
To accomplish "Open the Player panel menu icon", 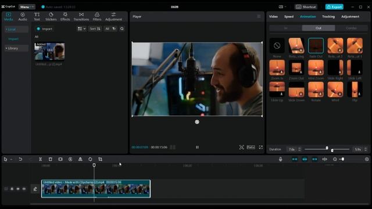I will point(259,16).
